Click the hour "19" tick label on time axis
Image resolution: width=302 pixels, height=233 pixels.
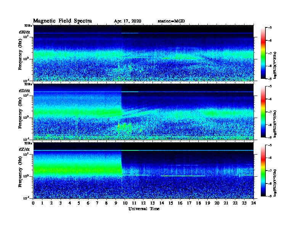coord(207,203)
